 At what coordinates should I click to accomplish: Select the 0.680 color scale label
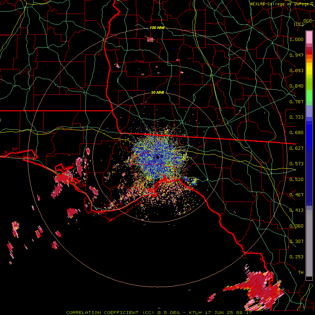pyautogui.click(x=296, y=133)
